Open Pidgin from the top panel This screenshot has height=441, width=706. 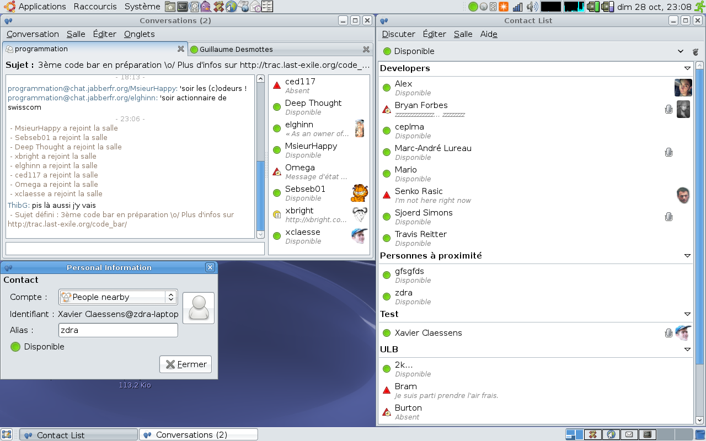pyautogui.click(x=206, y=6)
